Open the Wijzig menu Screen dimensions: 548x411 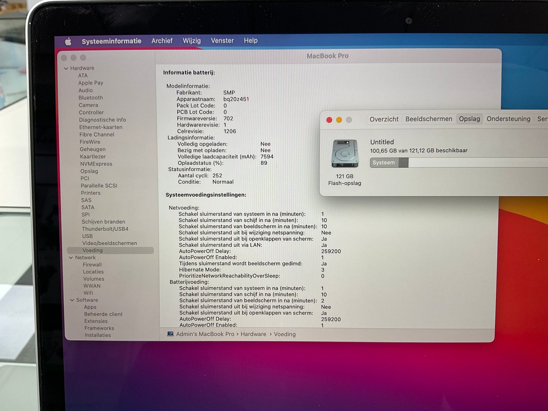(x=192, y=41)
